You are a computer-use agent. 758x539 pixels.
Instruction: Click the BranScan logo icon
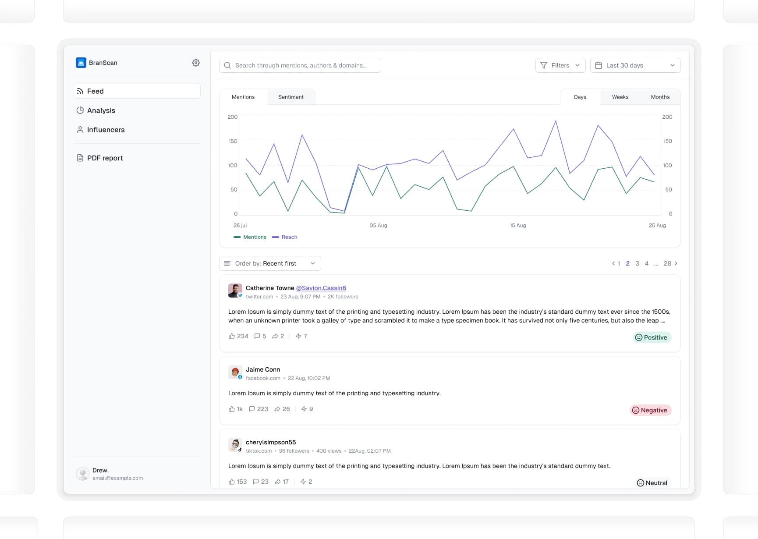coord(81,63)
